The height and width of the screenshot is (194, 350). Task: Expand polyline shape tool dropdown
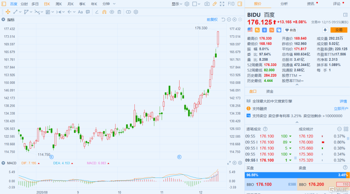pos(31,12)
